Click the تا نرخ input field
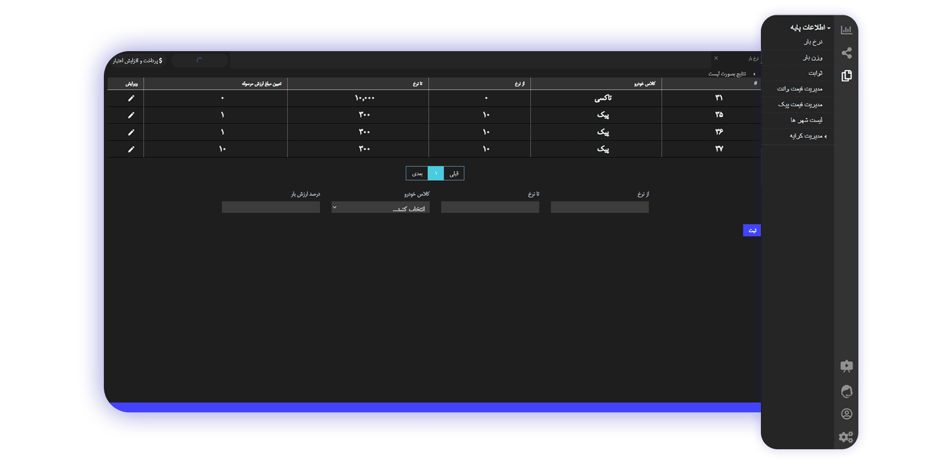The width and height of the screenshot is (945, 464). [x=490, y=207]
